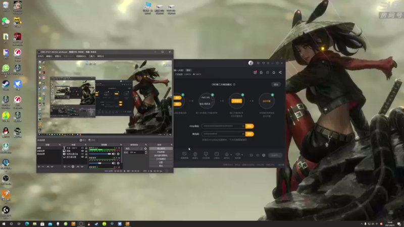Viewport: 404px width, 227px height.
Task: Open settings gear in streaming app bottom toolbar
Action: (x=264, y=155)
